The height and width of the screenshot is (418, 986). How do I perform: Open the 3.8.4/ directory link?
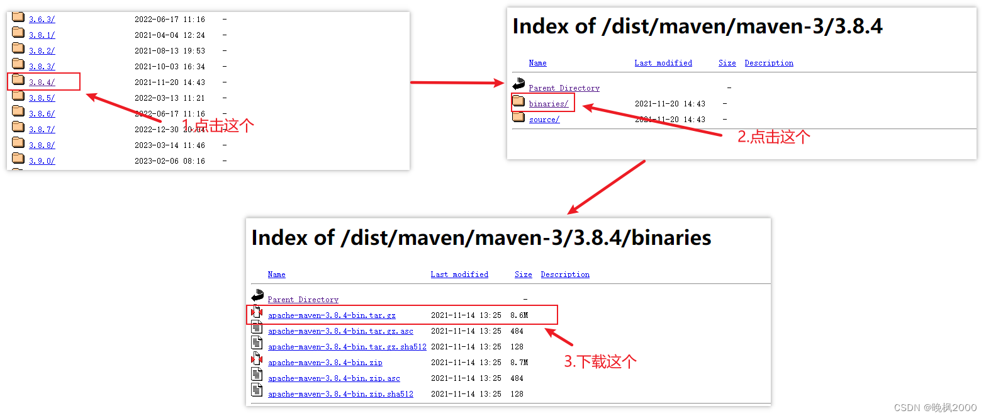42,82
